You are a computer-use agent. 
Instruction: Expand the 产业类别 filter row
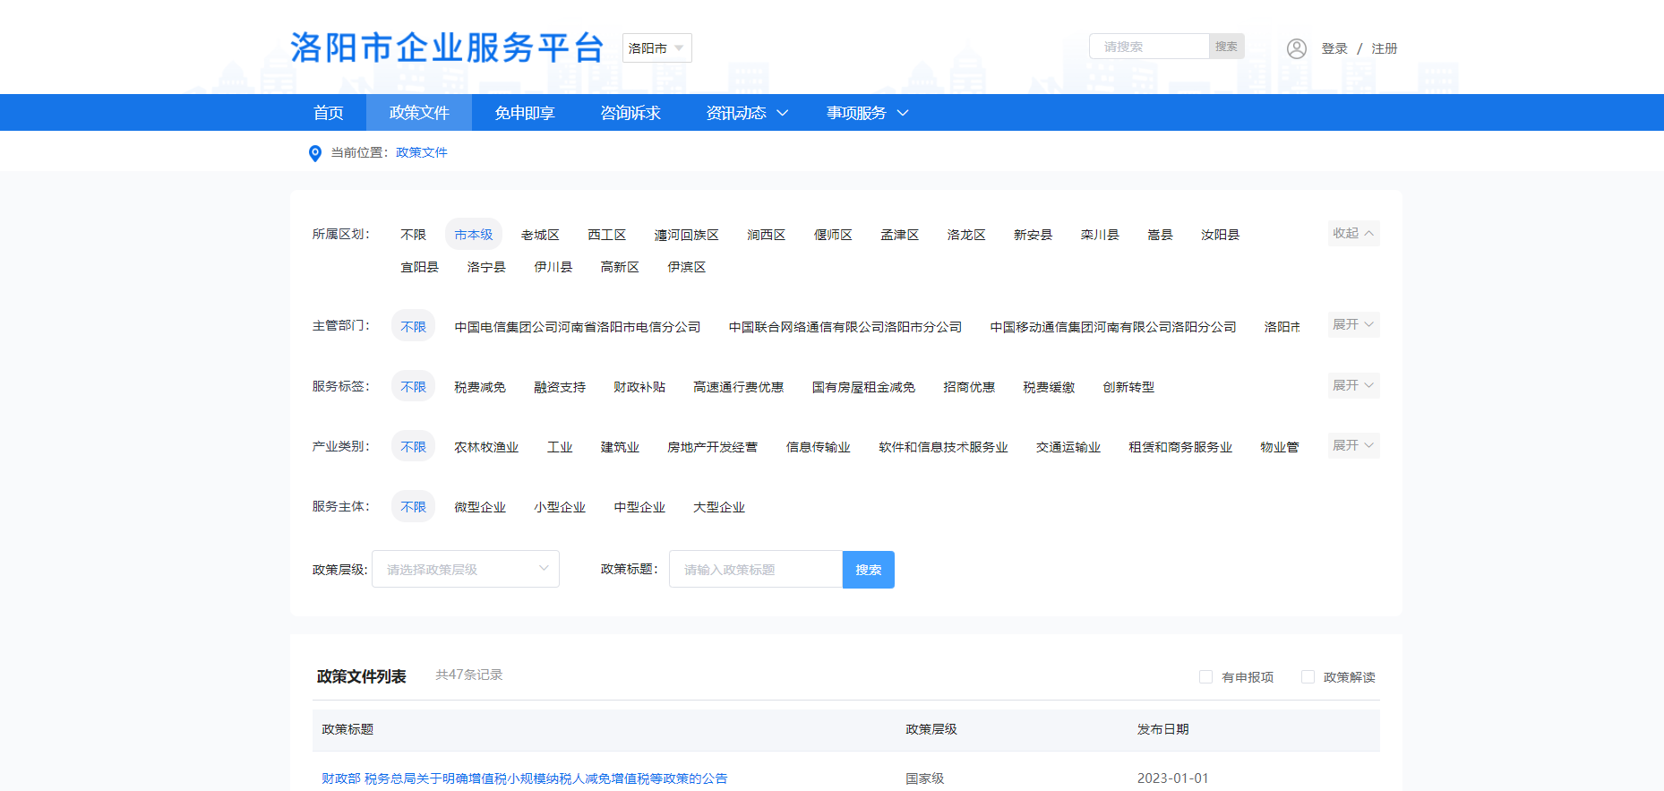click(1353, 445)
